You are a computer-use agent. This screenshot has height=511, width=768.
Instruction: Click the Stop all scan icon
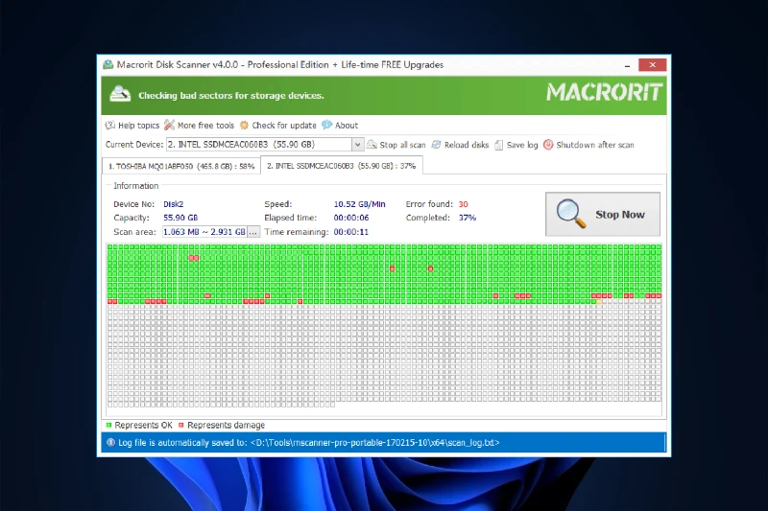372,144
